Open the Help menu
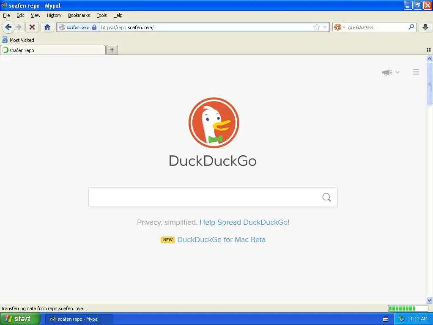 point(118,15)
